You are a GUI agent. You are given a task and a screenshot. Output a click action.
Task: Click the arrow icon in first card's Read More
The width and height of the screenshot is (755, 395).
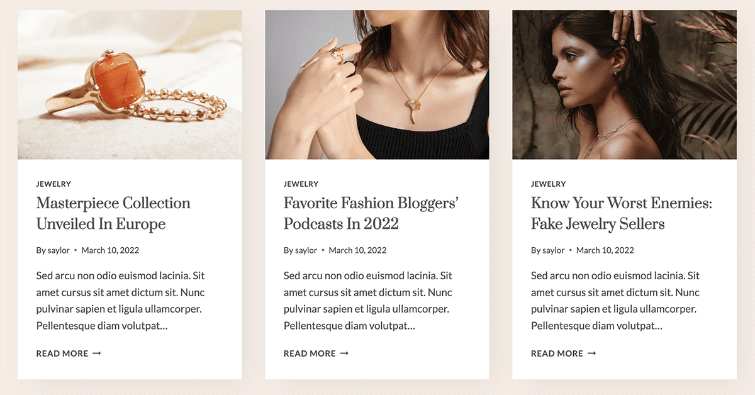tap(97, 353)
